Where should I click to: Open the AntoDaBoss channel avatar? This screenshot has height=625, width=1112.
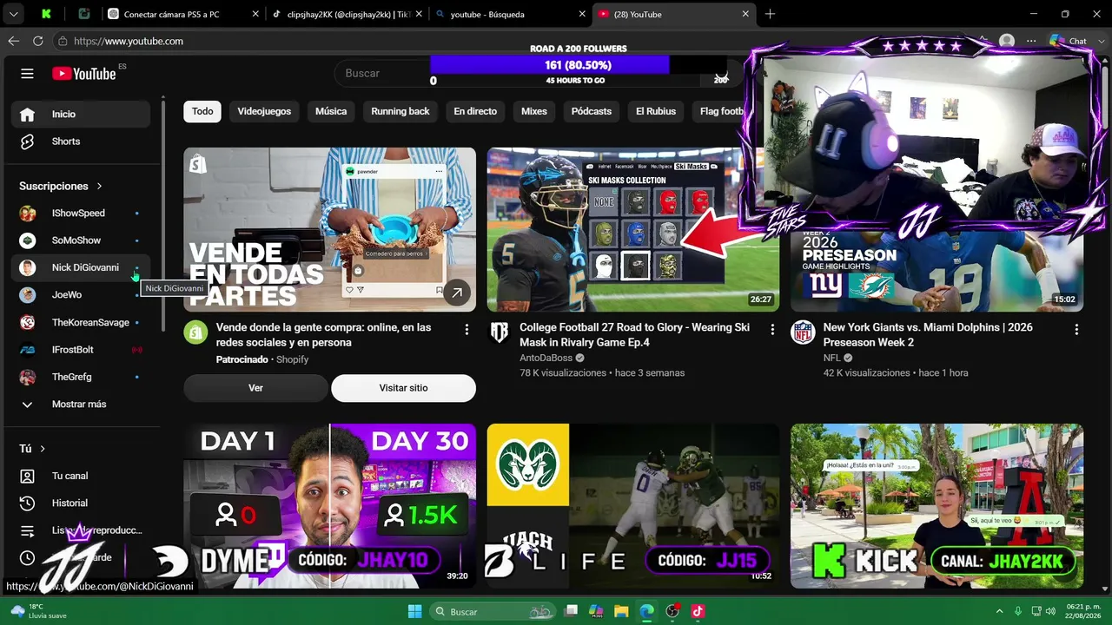(x=499, y=332)
